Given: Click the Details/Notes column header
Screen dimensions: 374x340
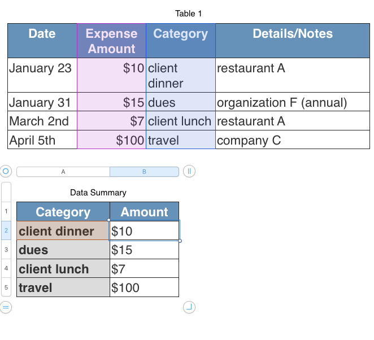Looking at the screenshot, I should click(292, 34).
